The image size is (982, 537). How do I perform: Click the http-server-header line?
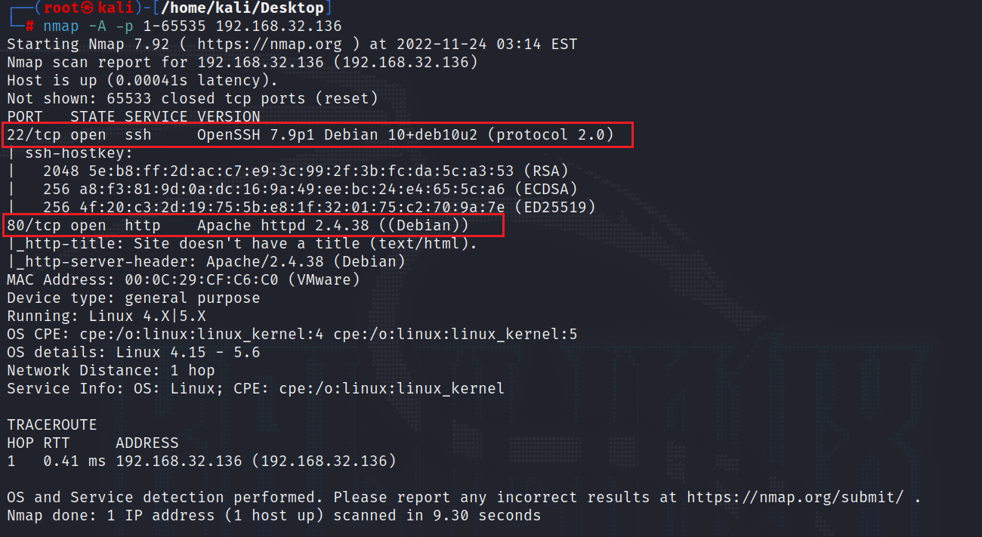pyautogui.click(x=206, y=262)
